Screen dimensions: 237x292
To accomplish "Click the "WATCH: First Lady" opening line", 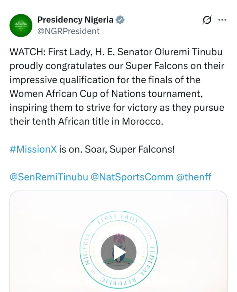I will pos(116,52).
